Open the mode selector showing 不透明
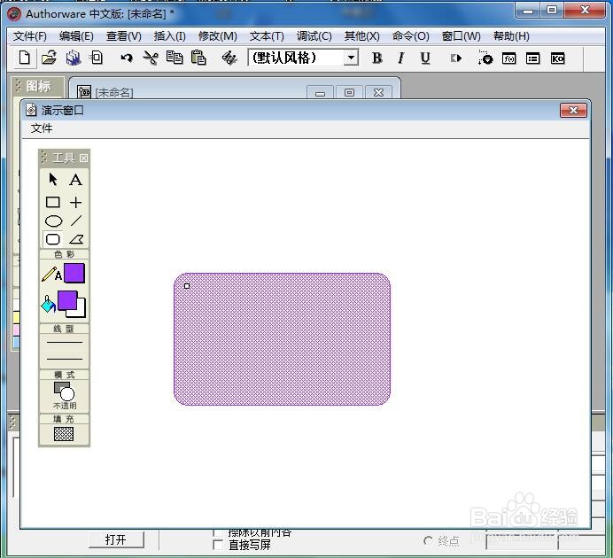This screenshot has width=613, height=558. (x=64, y=395)
